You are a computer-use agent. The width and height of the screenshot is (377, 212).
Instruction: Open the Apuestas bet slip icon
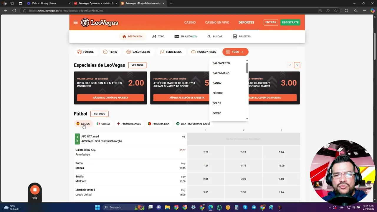235,37
